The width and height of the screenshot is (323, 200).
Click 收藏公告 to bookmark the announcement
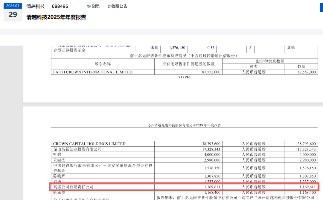(119, 6)
